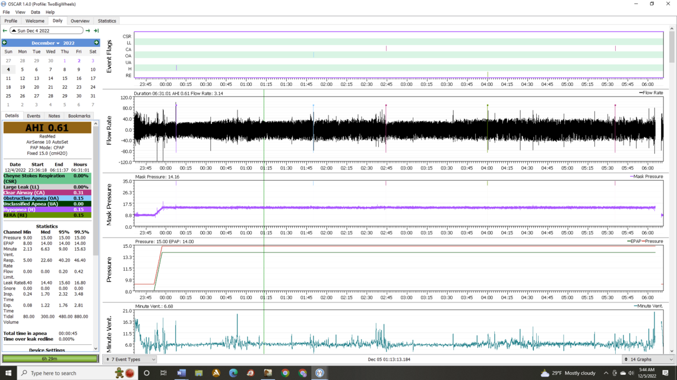Open the 7 Event Types dropdown
Screen dimensions: 677x380
pyautogui.click(x=129, y=359)
